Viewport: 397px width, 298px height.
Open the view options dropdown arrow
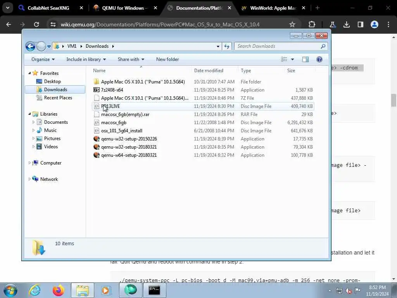coord(292,59)
